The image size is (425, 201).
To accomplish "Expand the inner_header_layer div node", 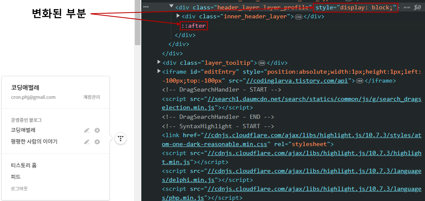I will [178, 16].
